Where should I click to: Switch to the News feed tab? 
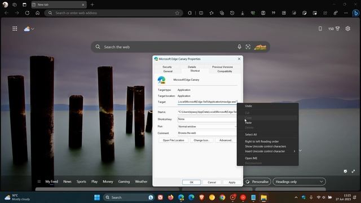tap(67, 182)
